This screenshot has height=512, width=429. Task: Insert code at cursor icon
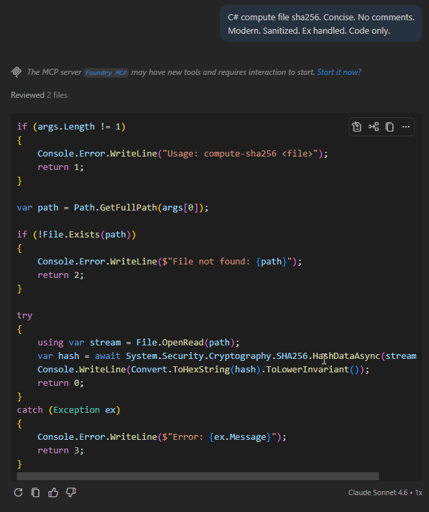pos(374,127)
